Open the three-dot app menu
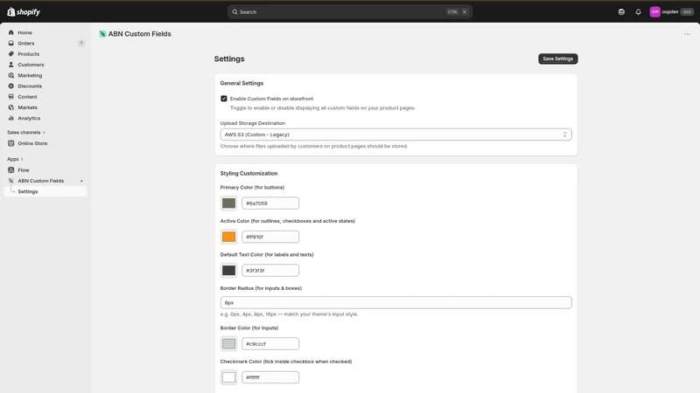The width and height of the screenshot is (700, 393). [687, 34]
